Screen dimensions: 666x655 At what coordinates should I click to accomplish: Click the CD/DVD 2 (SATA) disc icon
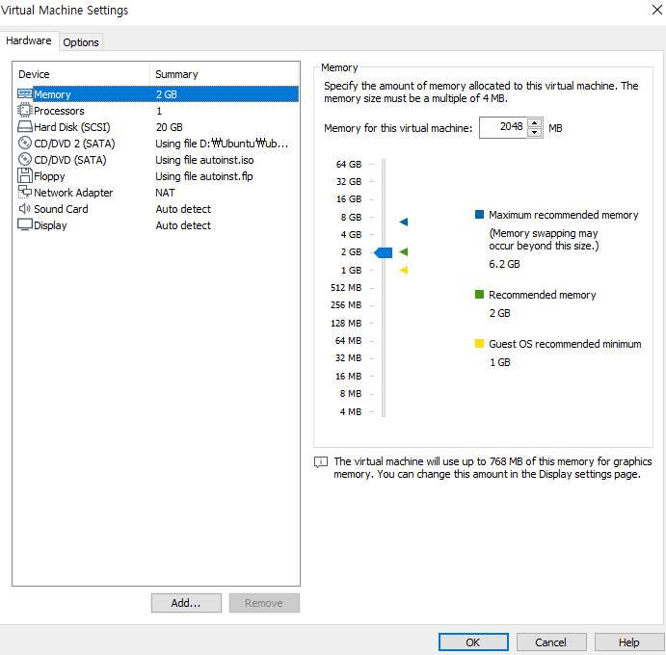coord(25,144)
